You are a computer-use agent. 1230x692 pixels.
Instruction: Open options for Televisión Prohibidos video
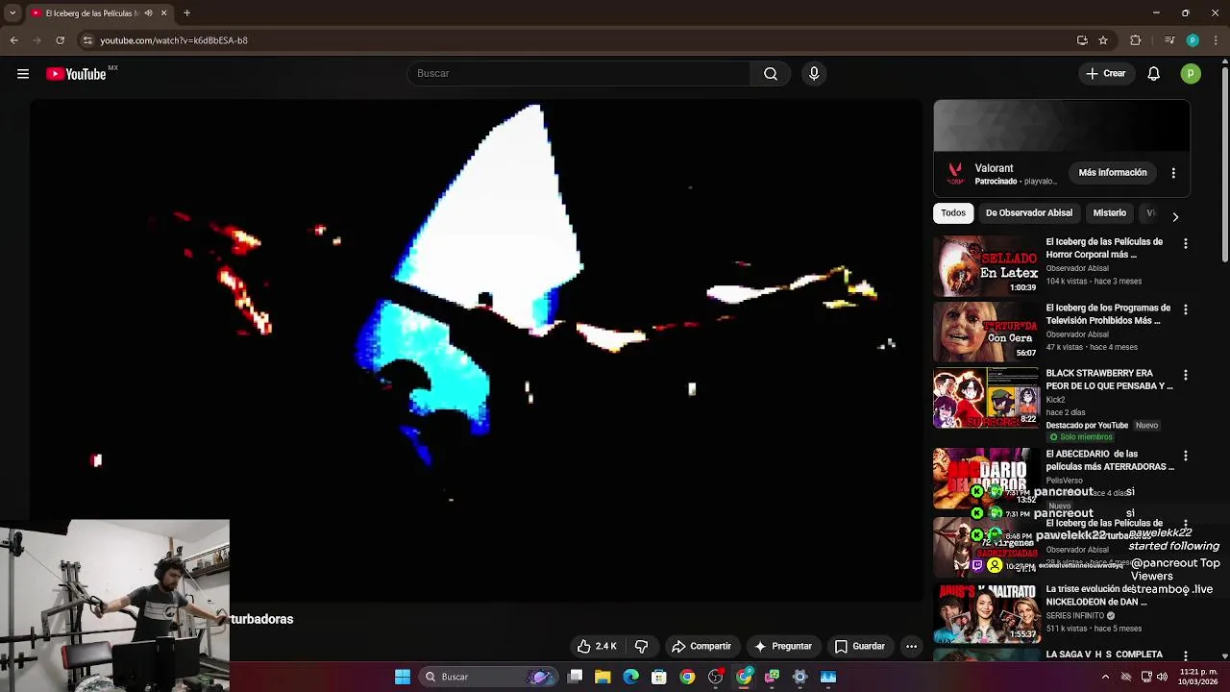pos(1185,309)
